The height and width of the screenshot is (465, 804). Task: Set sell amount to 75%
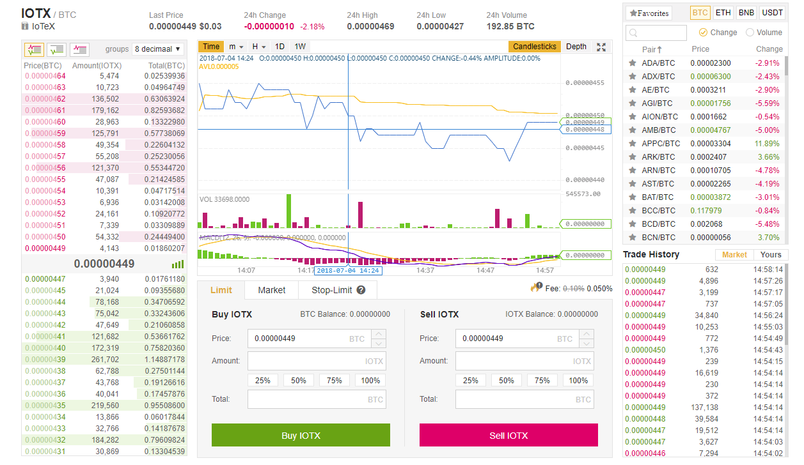[x=542, y=381]
